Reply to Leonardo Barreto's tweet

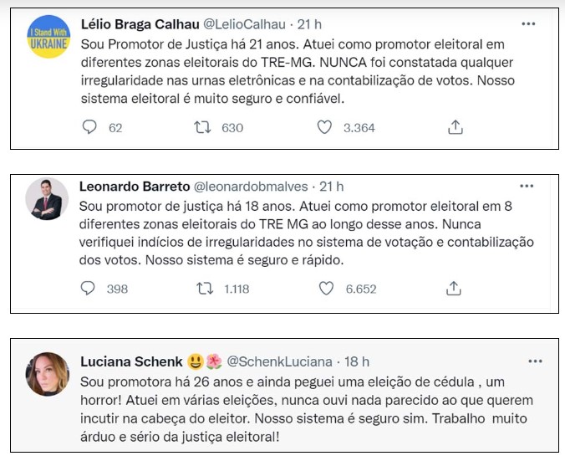89,289
